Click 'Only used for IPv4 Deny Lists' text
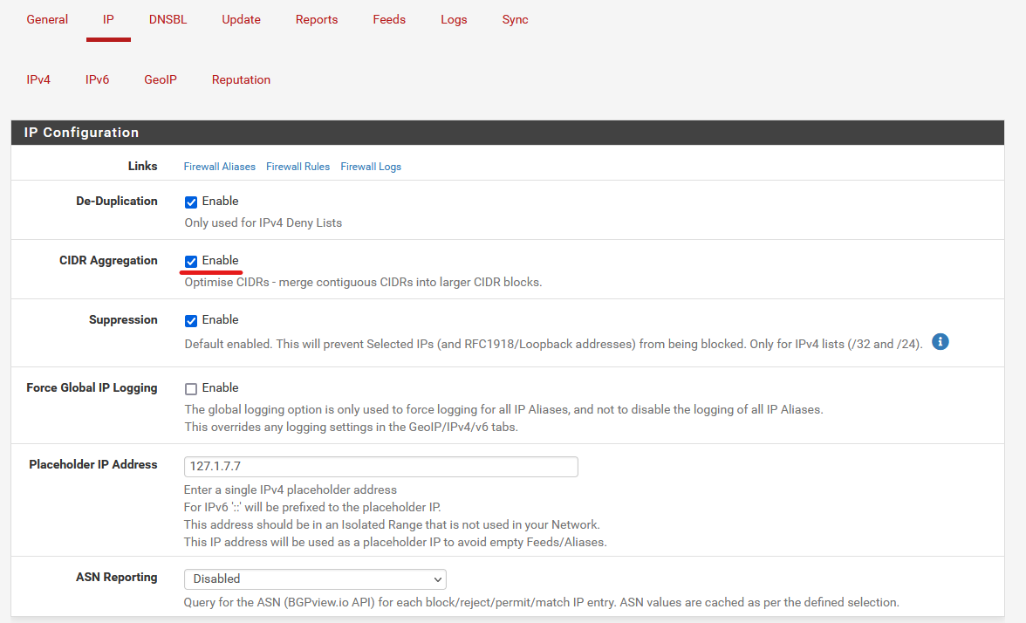This screenshot has height=623, width=1026. (x=263, y=223)
